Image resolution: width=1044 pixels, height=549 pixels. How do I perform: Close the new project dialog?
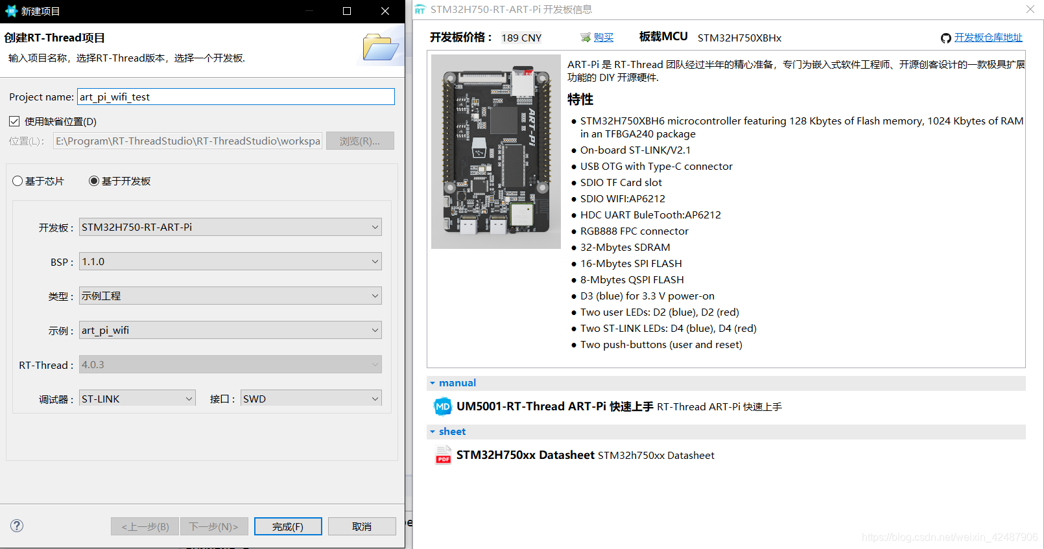click(x=385, y=11)
